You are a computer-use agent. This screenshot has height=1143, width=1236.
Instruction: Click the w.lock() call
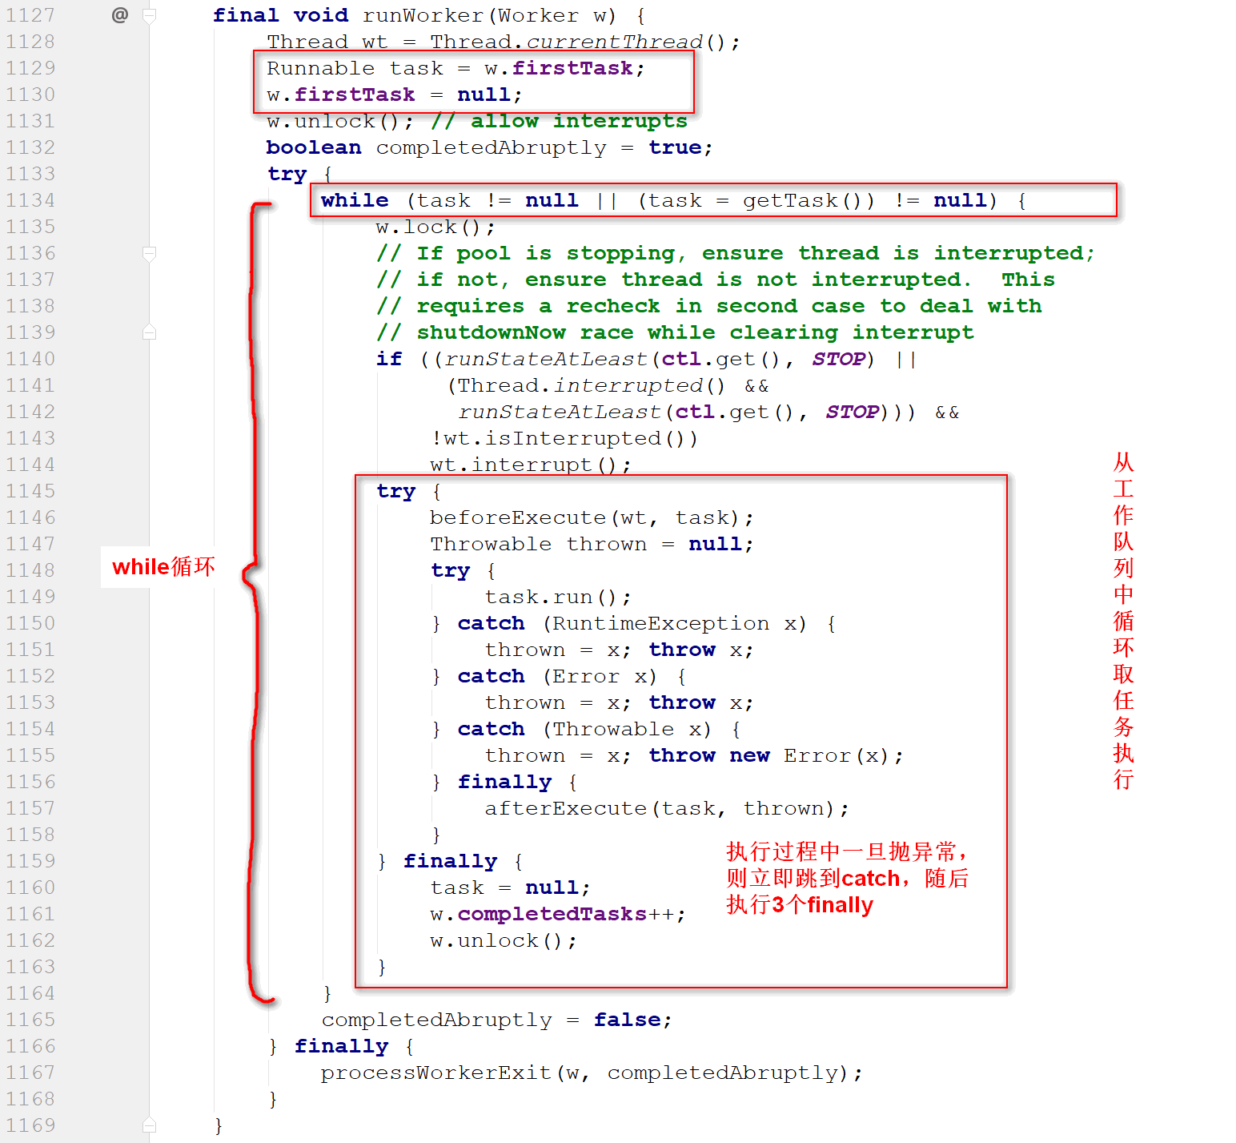click(429, 227)
